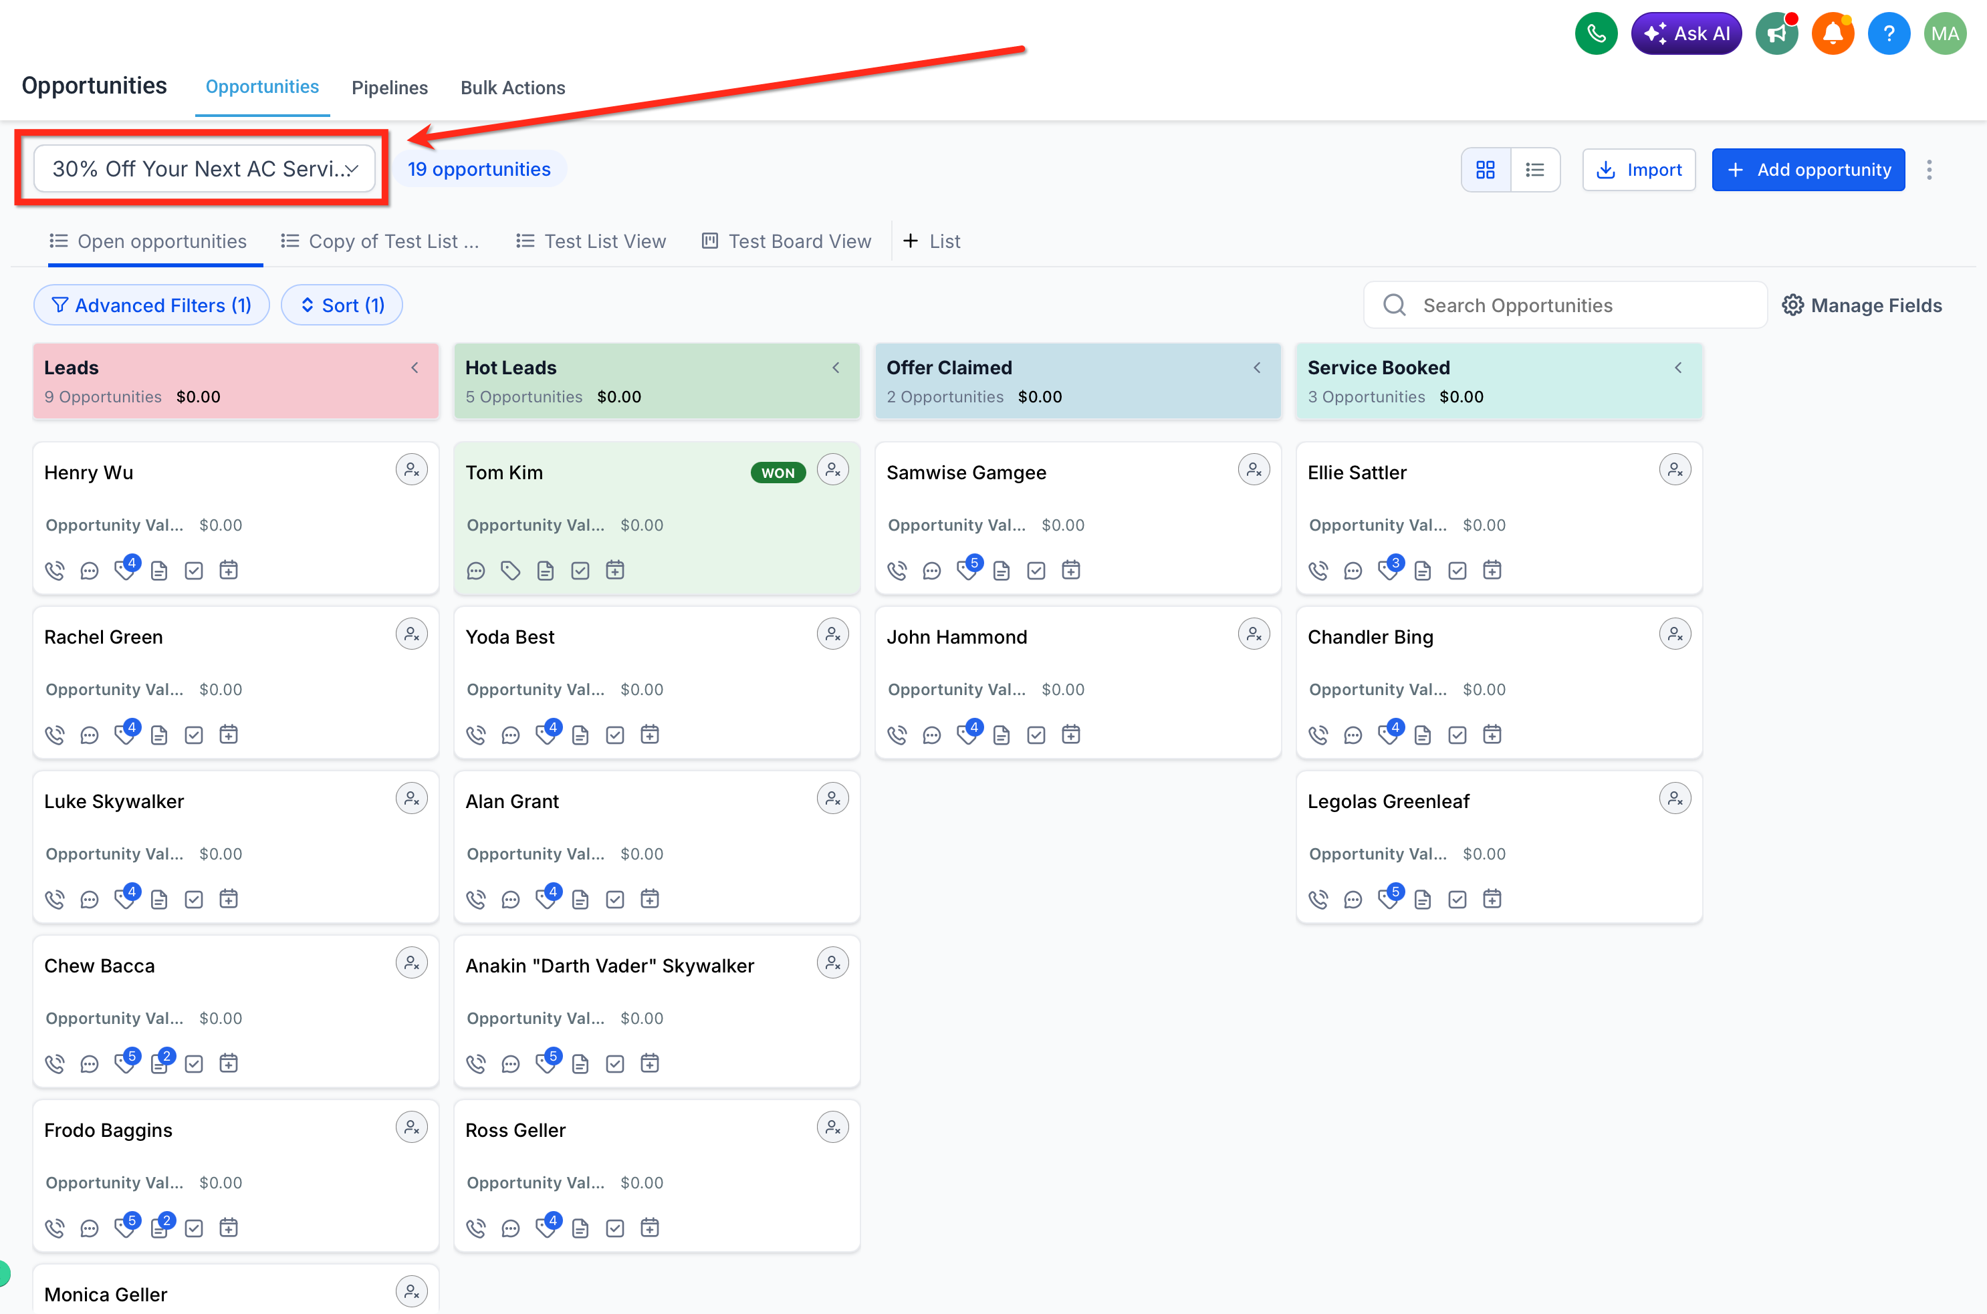Open the Sort (1) options
Image resolution: width=1987 pixels, height=1314 pixels.
click(x=342, y=305)
